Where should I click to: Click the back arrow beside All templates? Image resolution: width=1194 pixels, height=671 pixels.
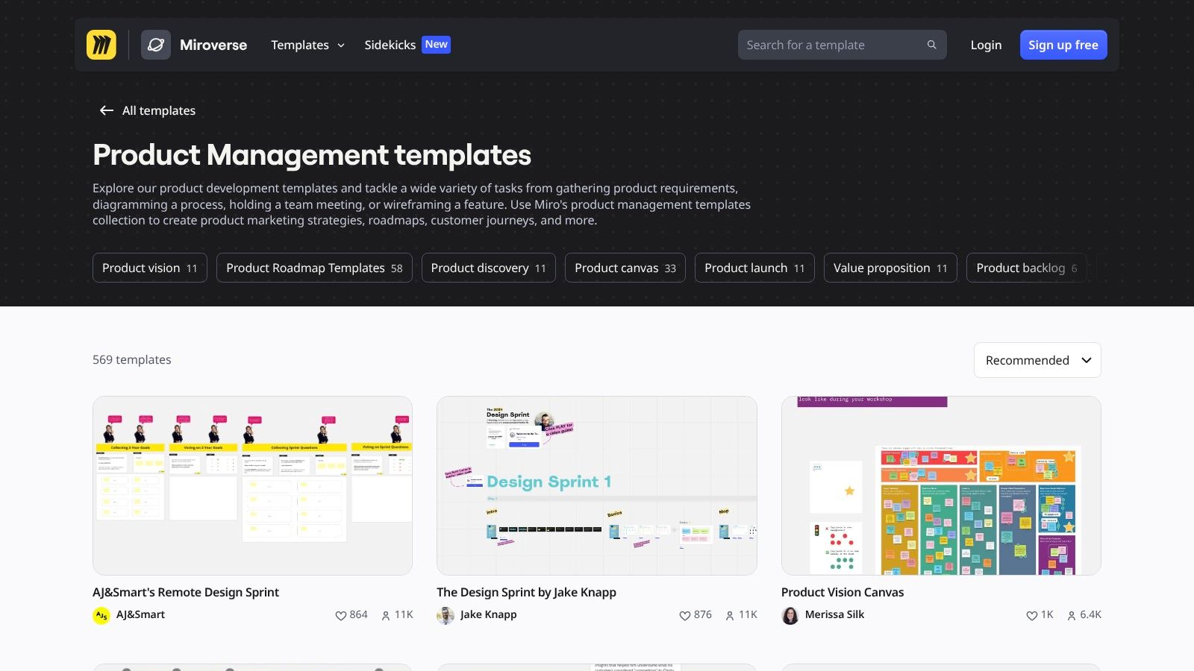point(107,110)
